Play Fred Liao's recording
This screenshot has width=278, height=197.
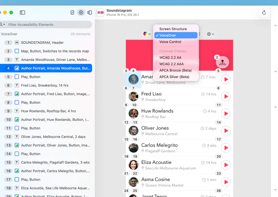tap(226, 97)
